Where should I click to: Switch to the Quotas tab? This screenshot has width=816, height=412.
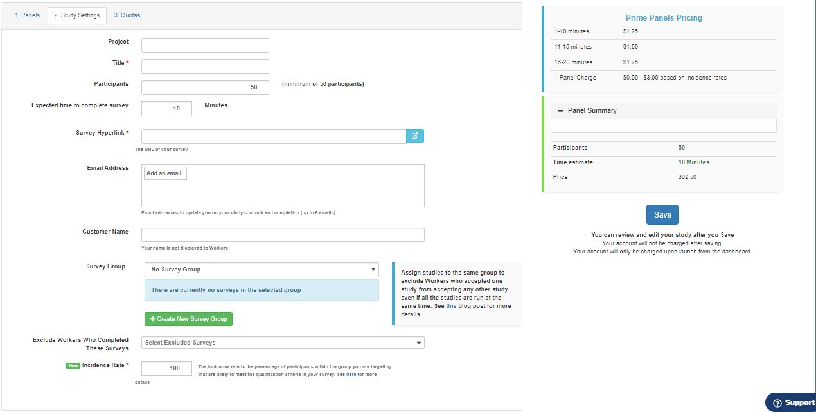pyautogui.click(x=127, y=15)
